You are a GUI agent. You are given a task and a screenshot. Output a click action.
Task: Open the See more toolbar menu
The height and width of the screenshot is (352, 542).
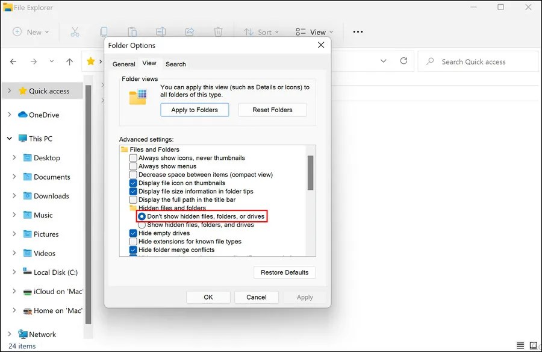[x=357, y=31]
